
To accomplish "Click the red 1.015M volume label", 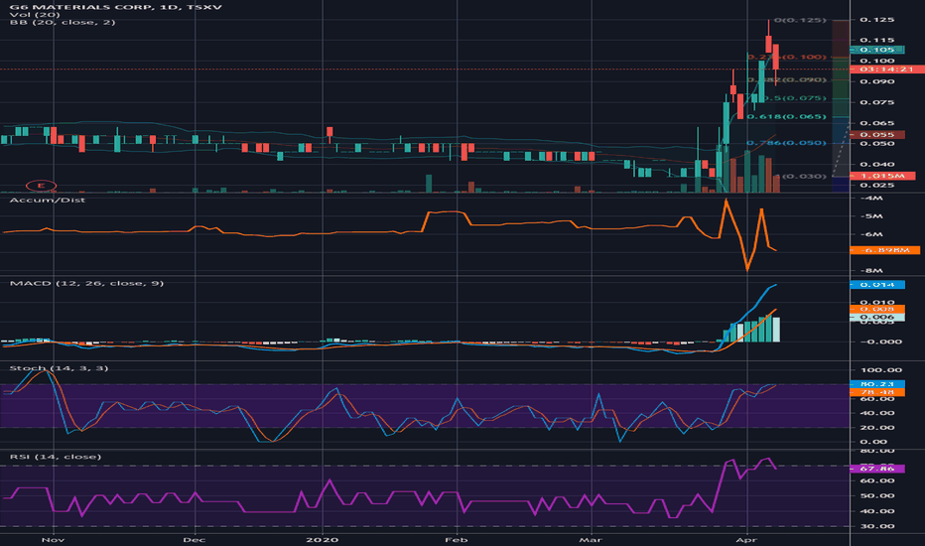I will [x=882, y=176].
